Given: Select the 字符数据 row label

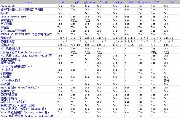Looking at the screenshot, I should (x=6, y=24).
